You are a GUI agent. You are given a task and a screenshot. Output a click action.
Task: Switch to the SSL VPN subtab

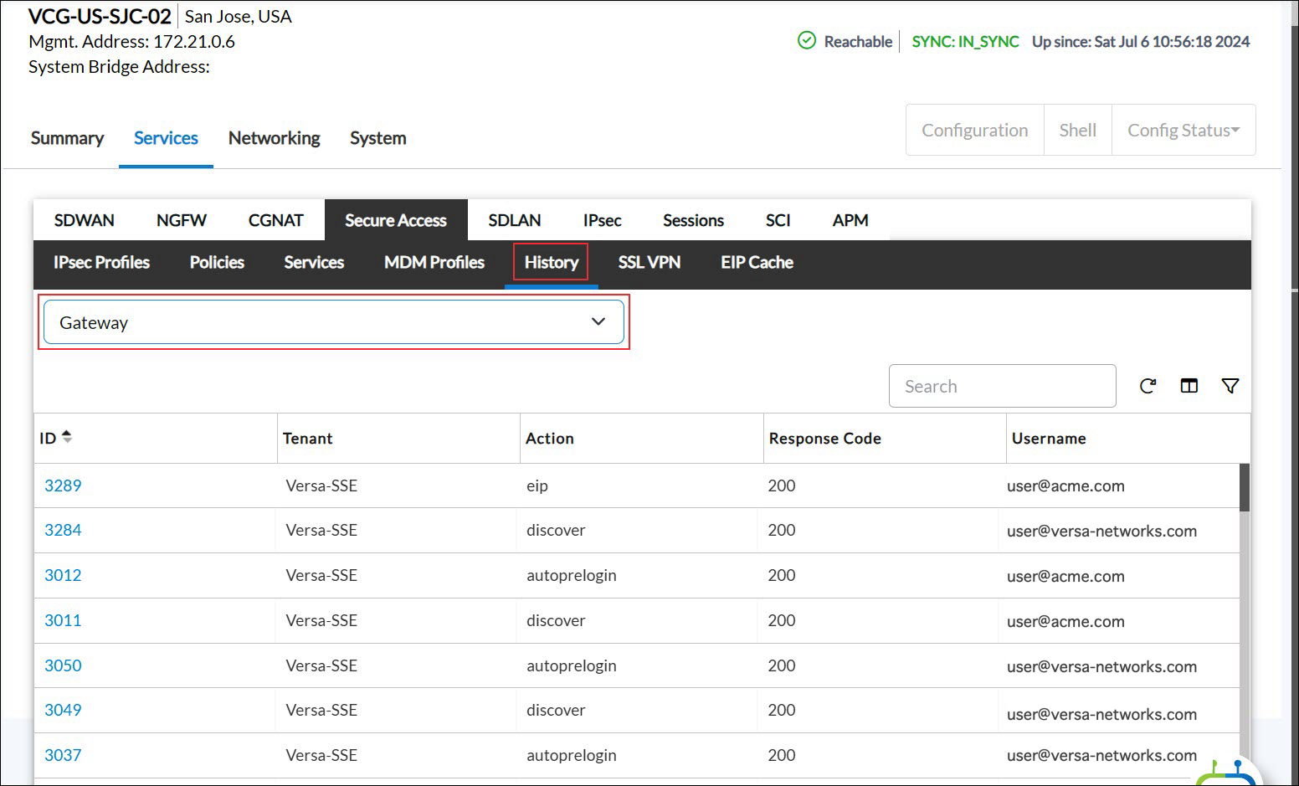649,262
